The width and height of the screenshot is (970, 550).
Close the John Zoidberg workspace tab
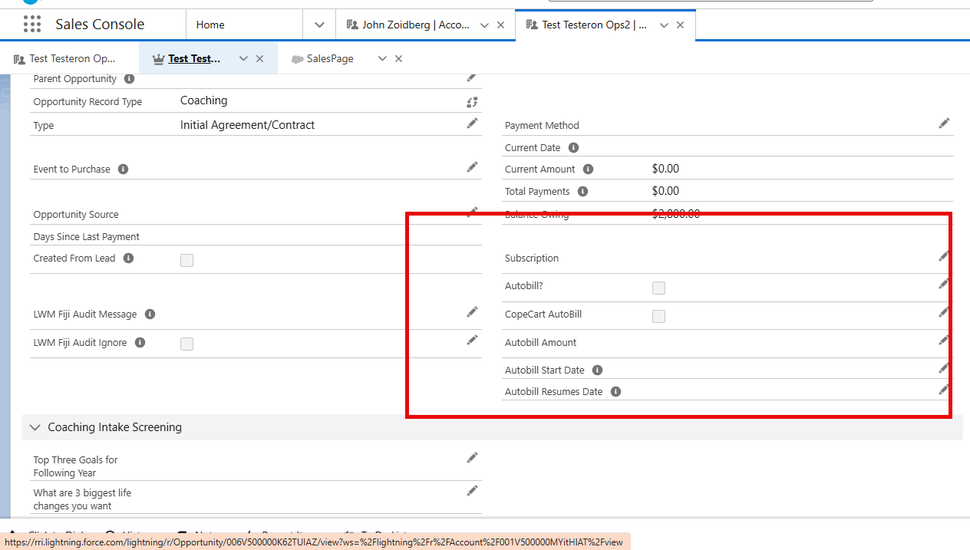pyautogui.click(x=501, y=25)
